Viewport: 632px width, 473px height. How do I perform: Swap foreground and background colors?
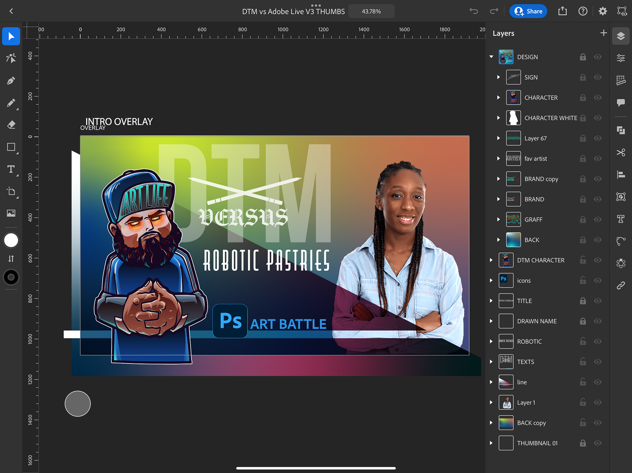(11, 259)
